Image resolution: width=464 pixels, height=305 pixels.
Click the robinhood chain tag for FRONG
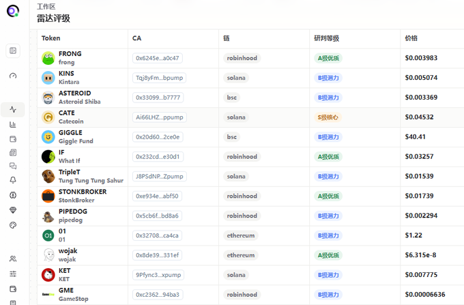(242, 58)
